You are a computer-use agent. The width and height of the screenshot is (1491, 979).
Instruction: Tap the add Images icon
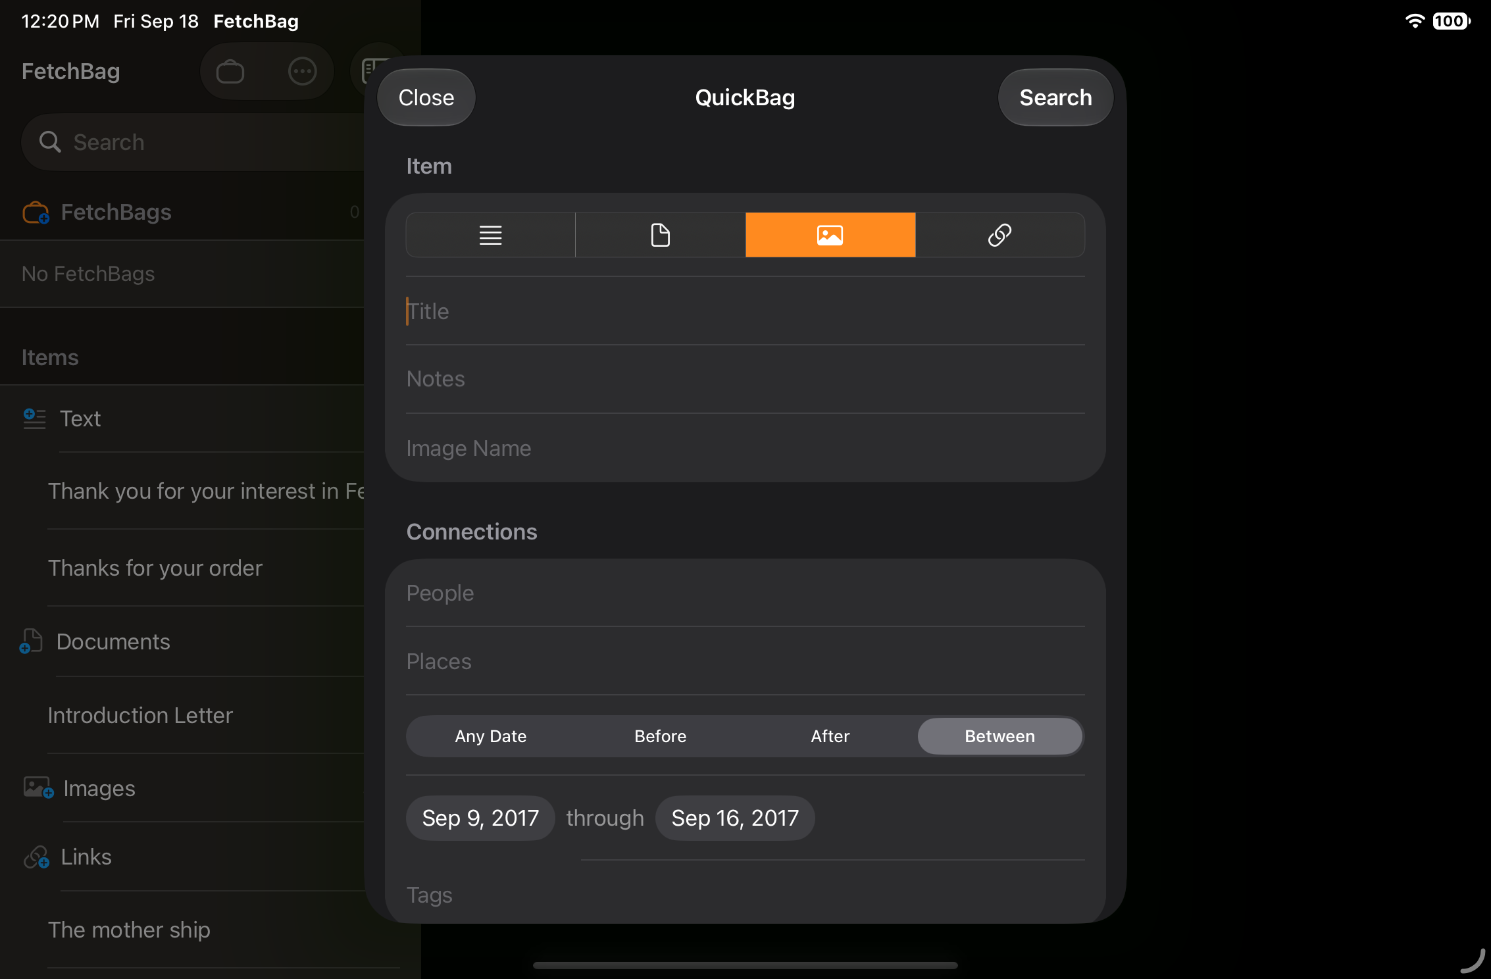(38, 788)
